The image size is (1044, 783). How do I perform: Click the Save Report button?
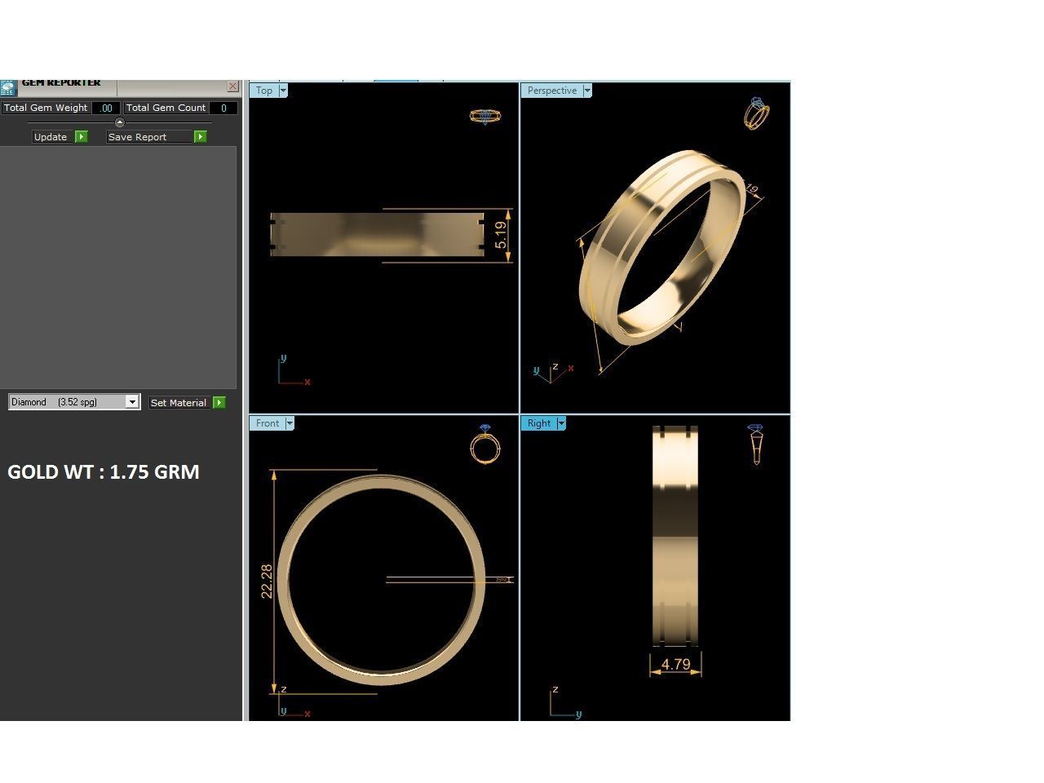coord(149,137)
